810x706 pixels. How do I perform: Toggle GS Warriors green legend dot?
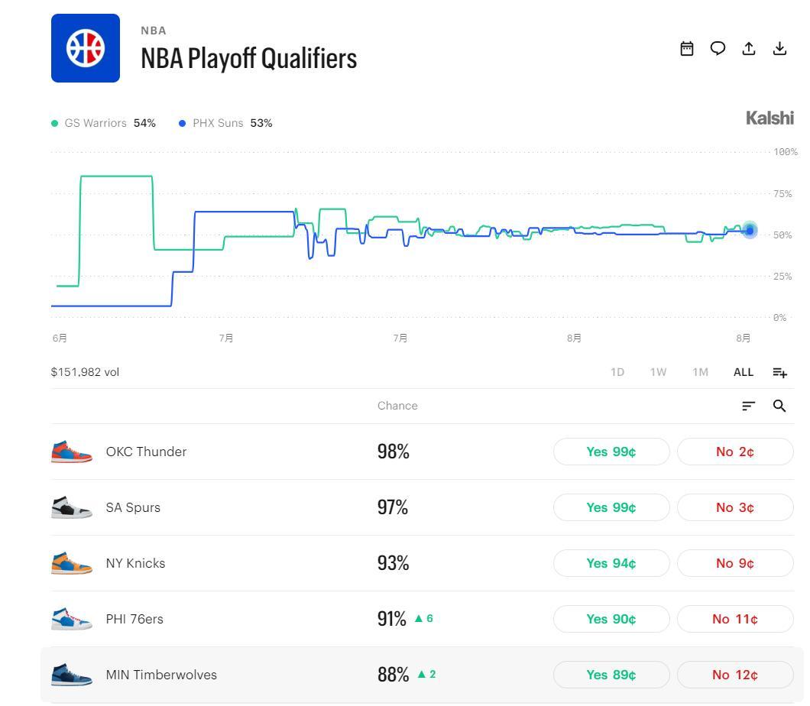(x=55, y=124)
